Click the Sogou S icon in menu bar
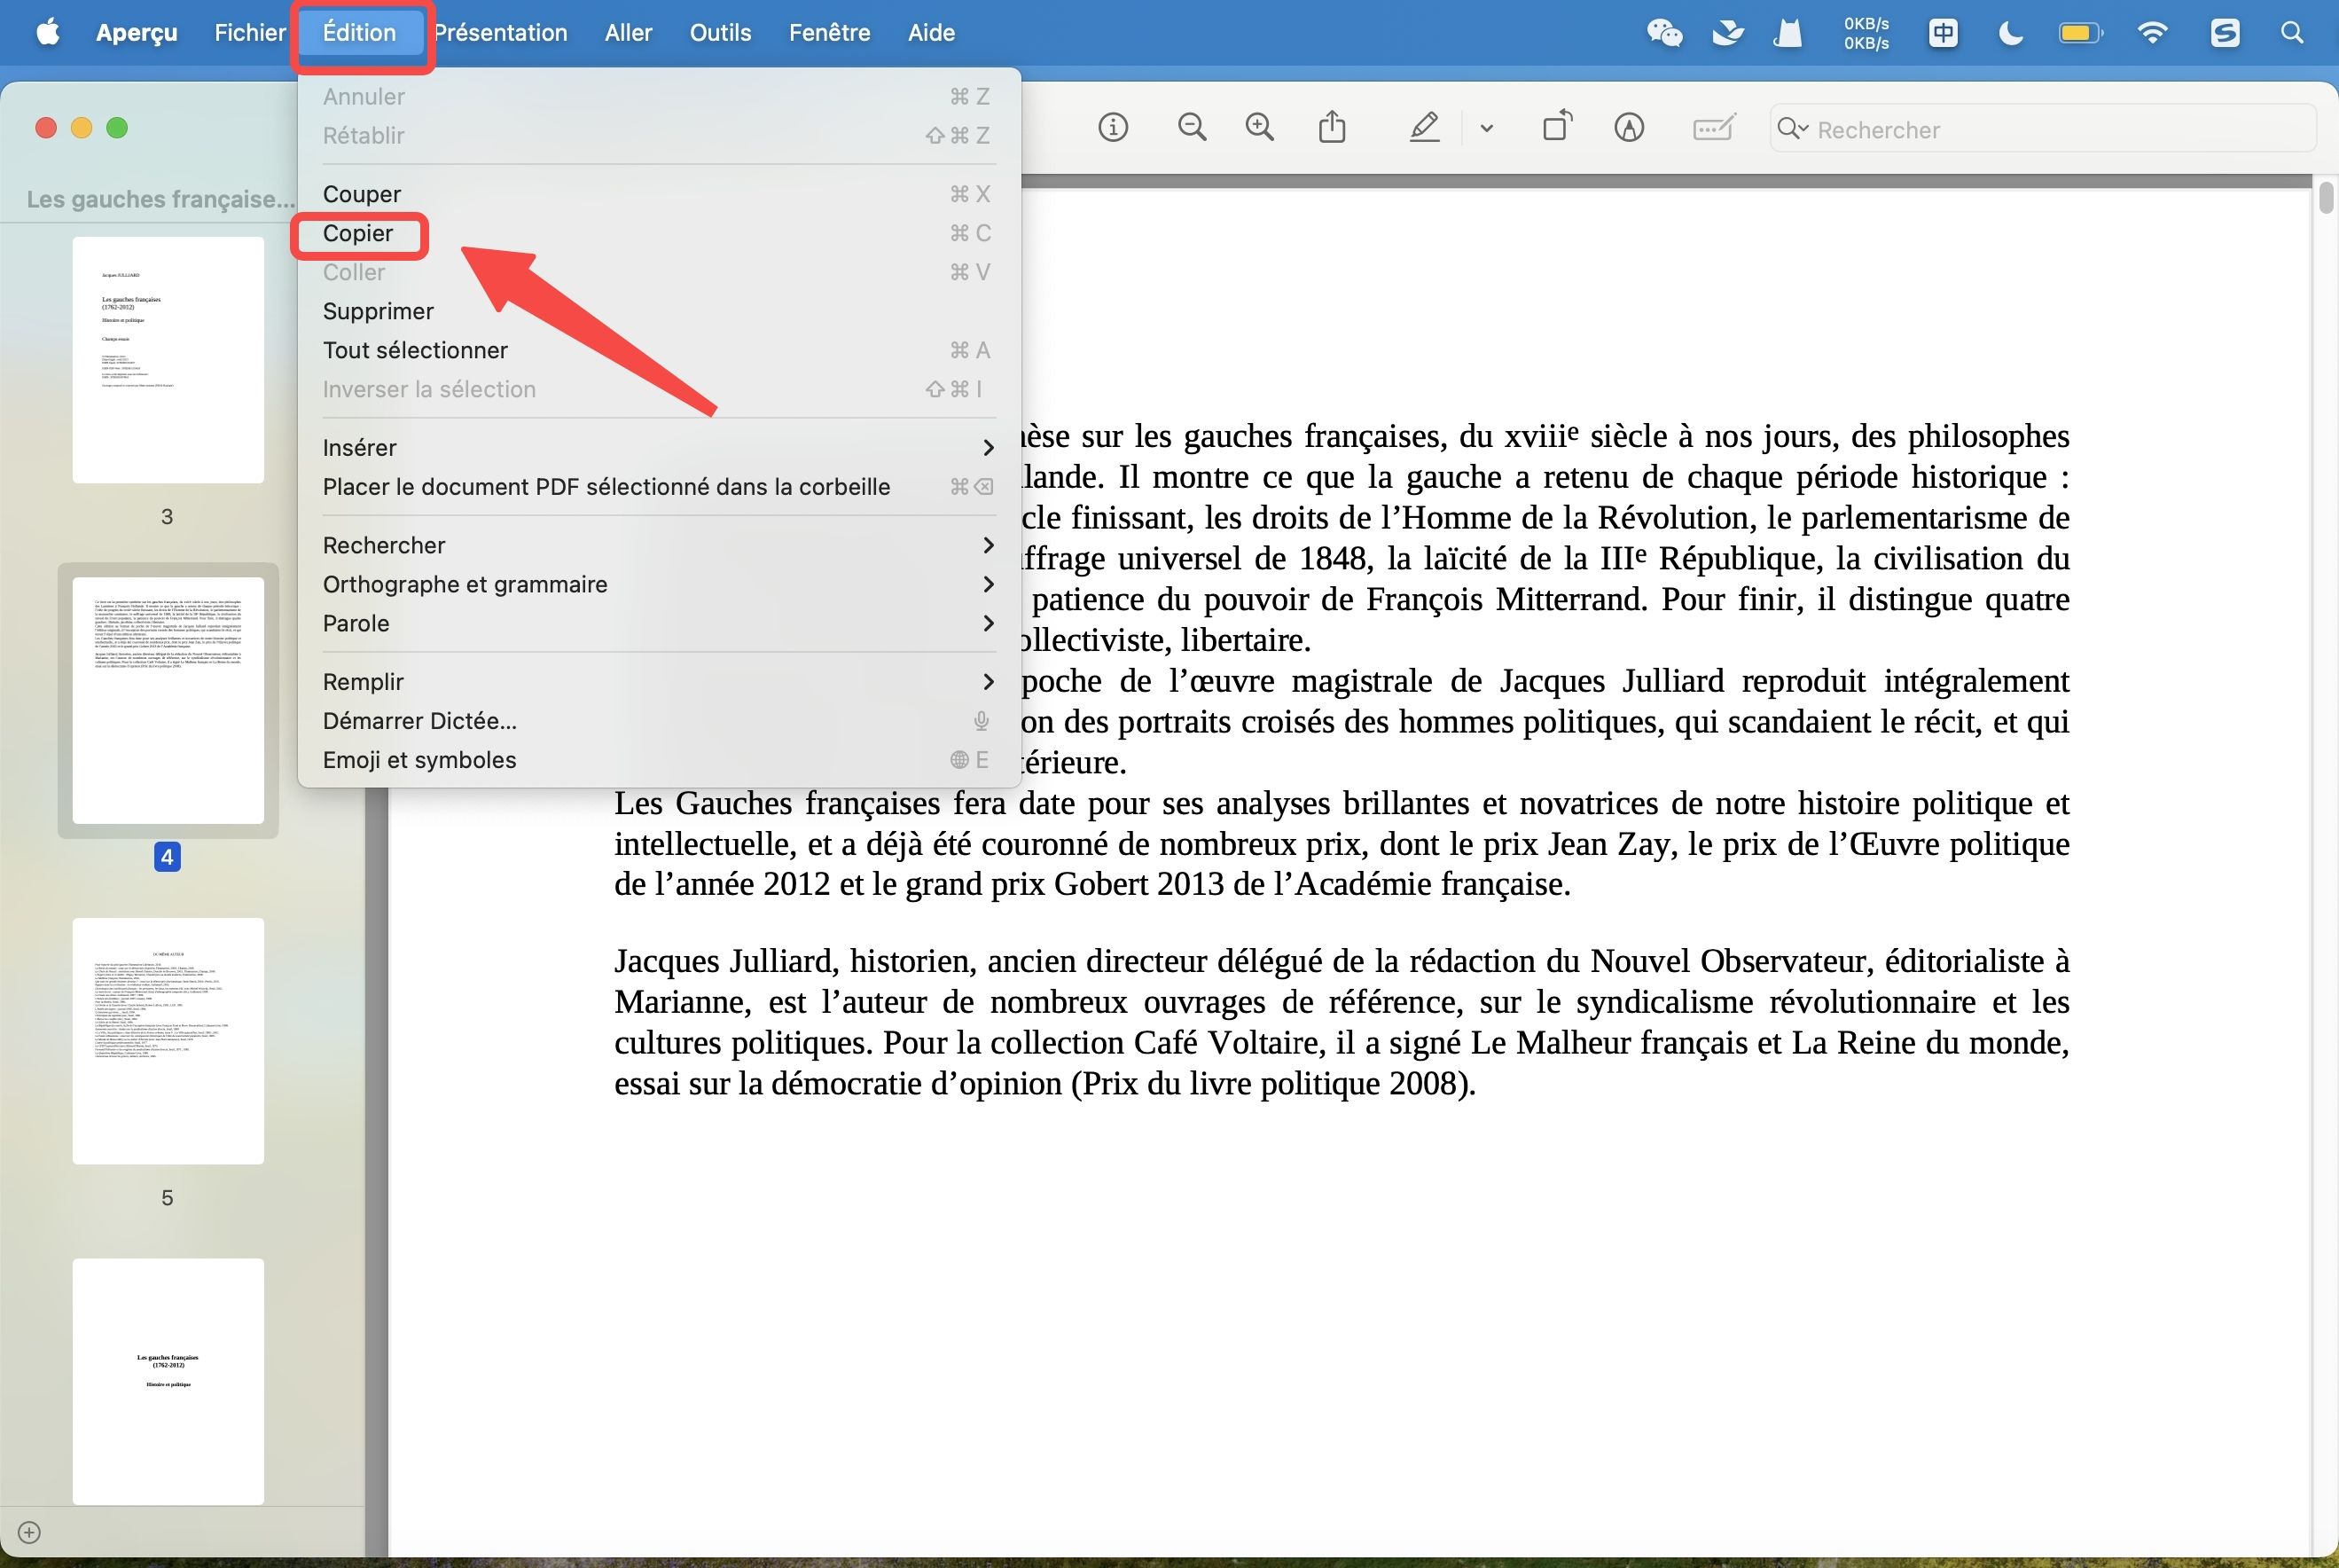Viewport: 2339px width, 1568px height. click(2225, 33)
